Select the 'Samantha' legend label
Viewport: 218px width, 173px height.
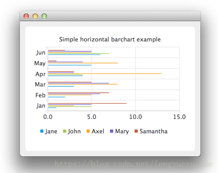click(x=153, y=132)
